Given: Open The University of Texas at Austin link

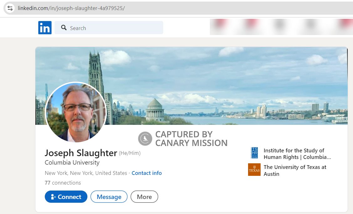Looking at the screenshot, I should pos(295,170).
